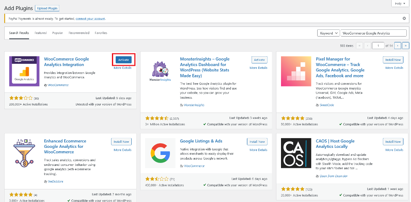
Task: Dismiss the PayPal Payments notice
Action: pyautogui.click(x=404, y=18)
